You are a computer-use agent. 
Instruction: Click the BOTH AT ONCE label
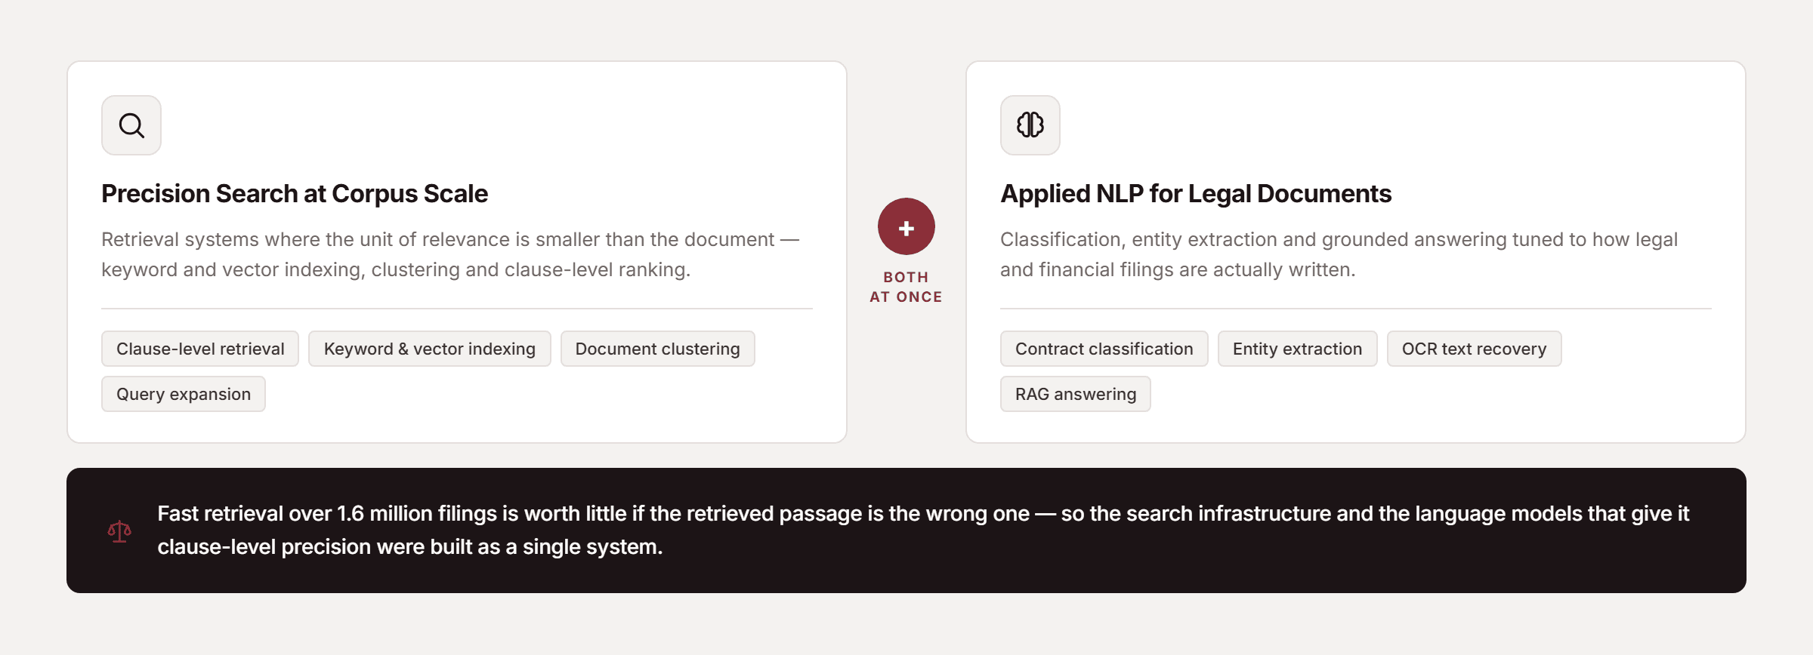[906, 287]
